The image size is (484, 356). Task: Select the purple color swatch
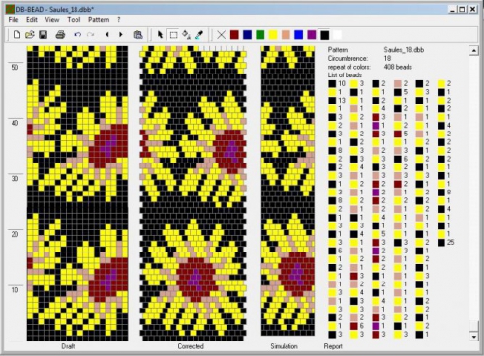click(312, 35)
